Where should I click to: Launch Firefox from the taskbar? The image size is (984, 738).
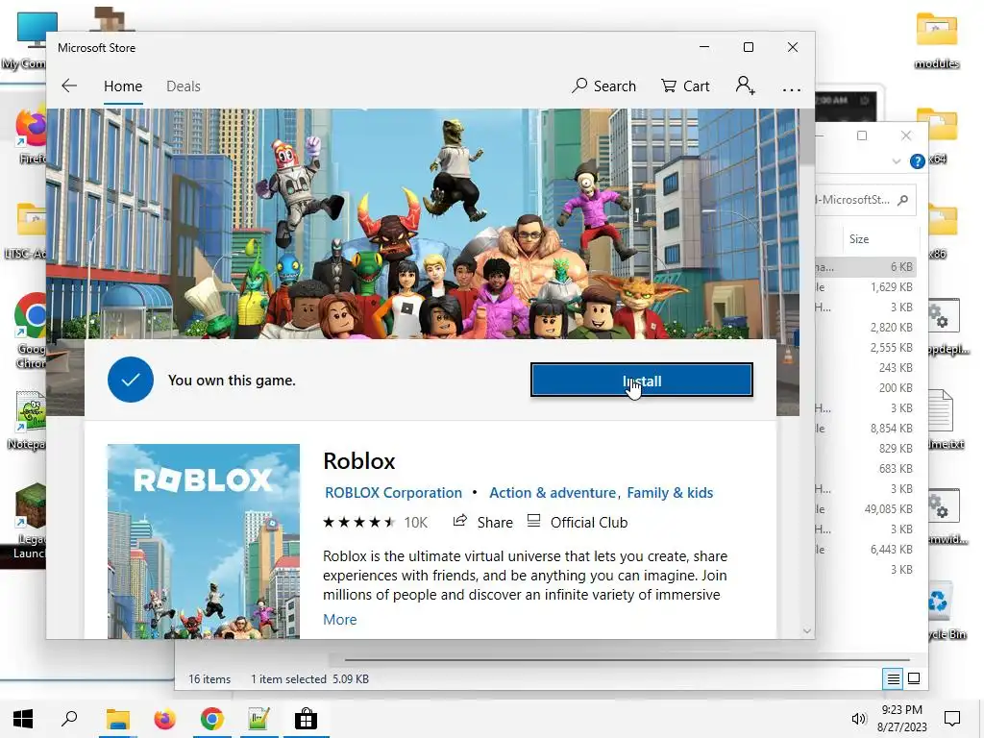[x=165, y=719]
